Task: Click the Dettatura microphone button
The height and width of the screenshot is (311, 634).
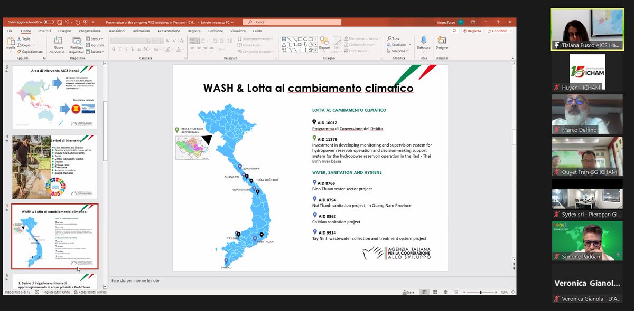Action: (424, 44)
